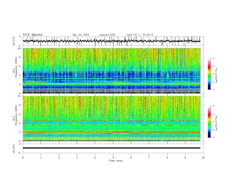Click time axis tick label "6"
The height and width of the screenshot is (177, 229).
(131, 158)
